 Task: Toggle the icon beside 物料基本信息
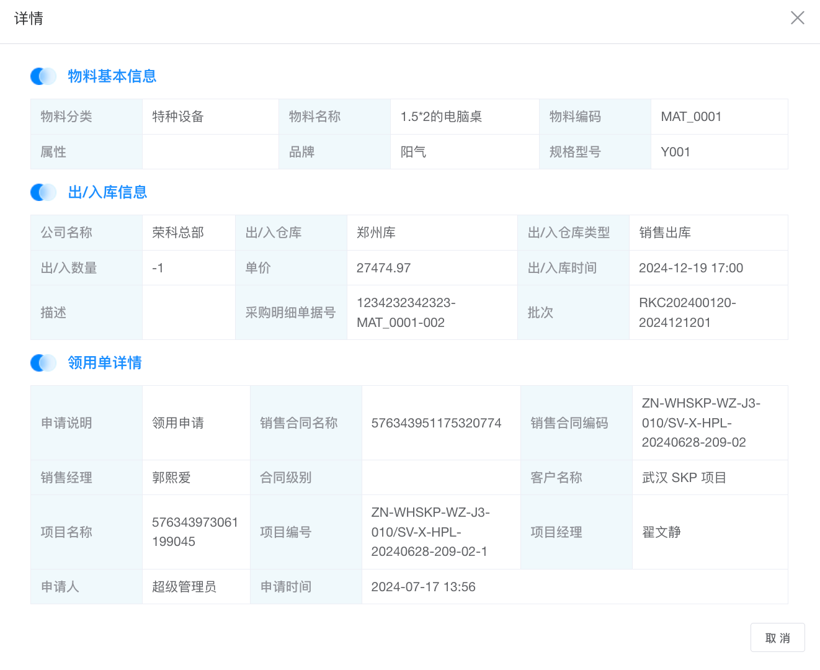point(43,76)
